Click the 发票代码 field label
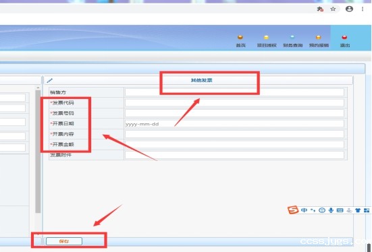The width and height of the screenshot is (372, 252). coord(62,103)
